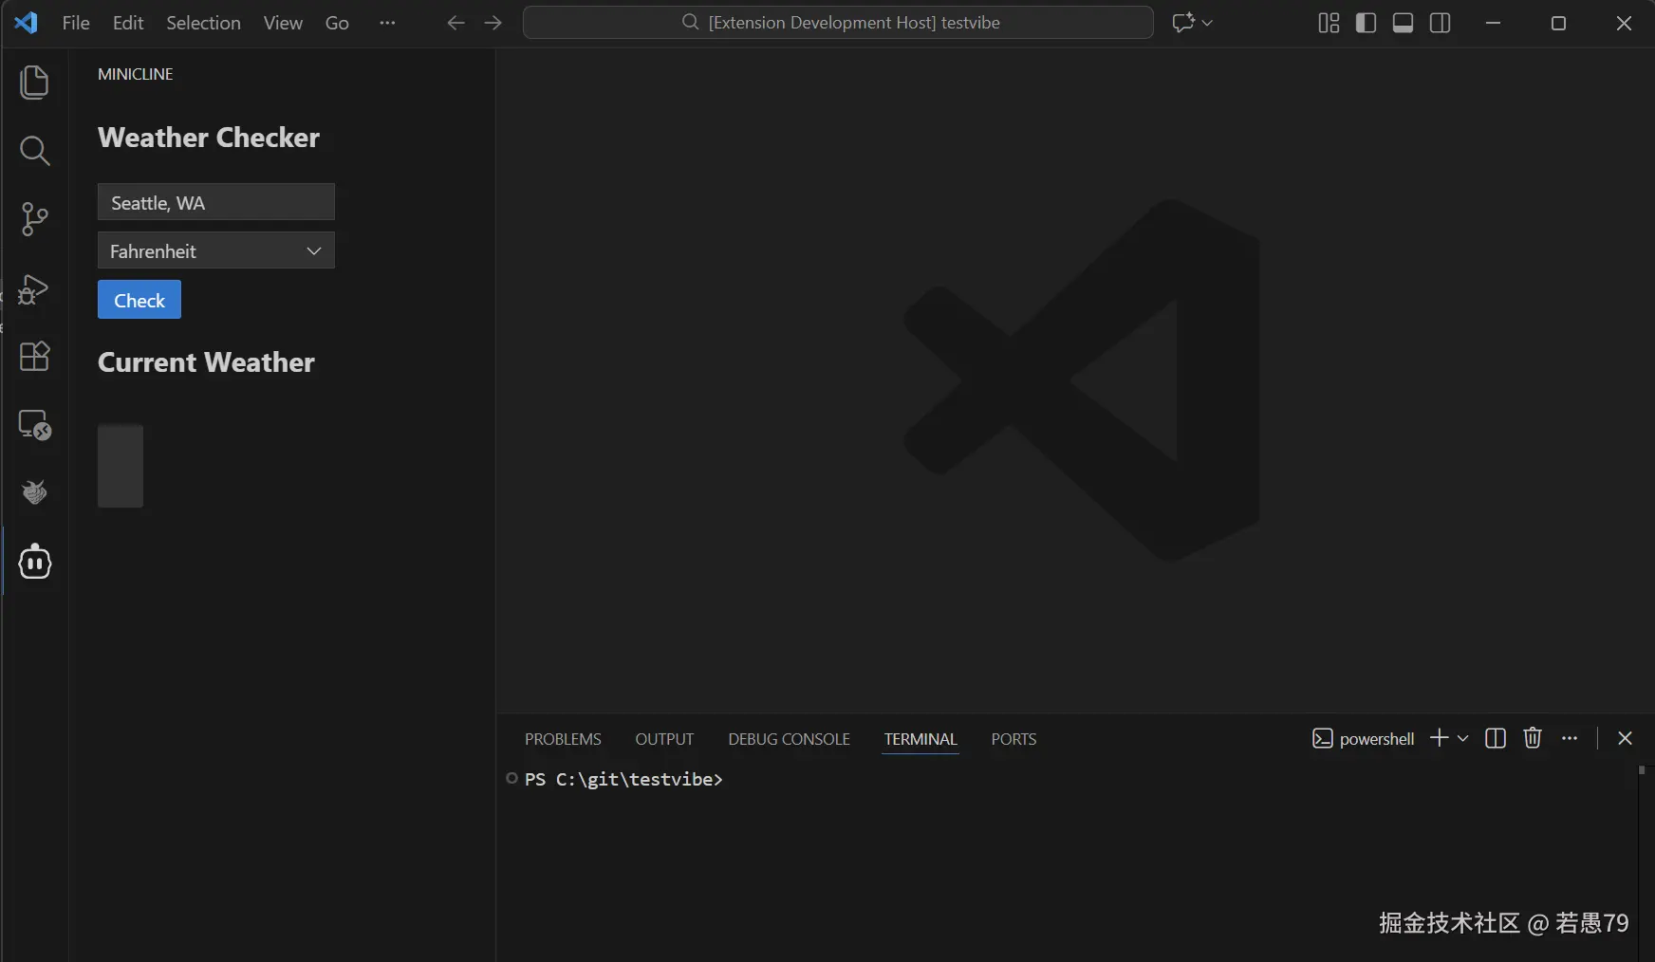Maximize the VS Code window
1655x962 pixels.
coord(1558,23)
